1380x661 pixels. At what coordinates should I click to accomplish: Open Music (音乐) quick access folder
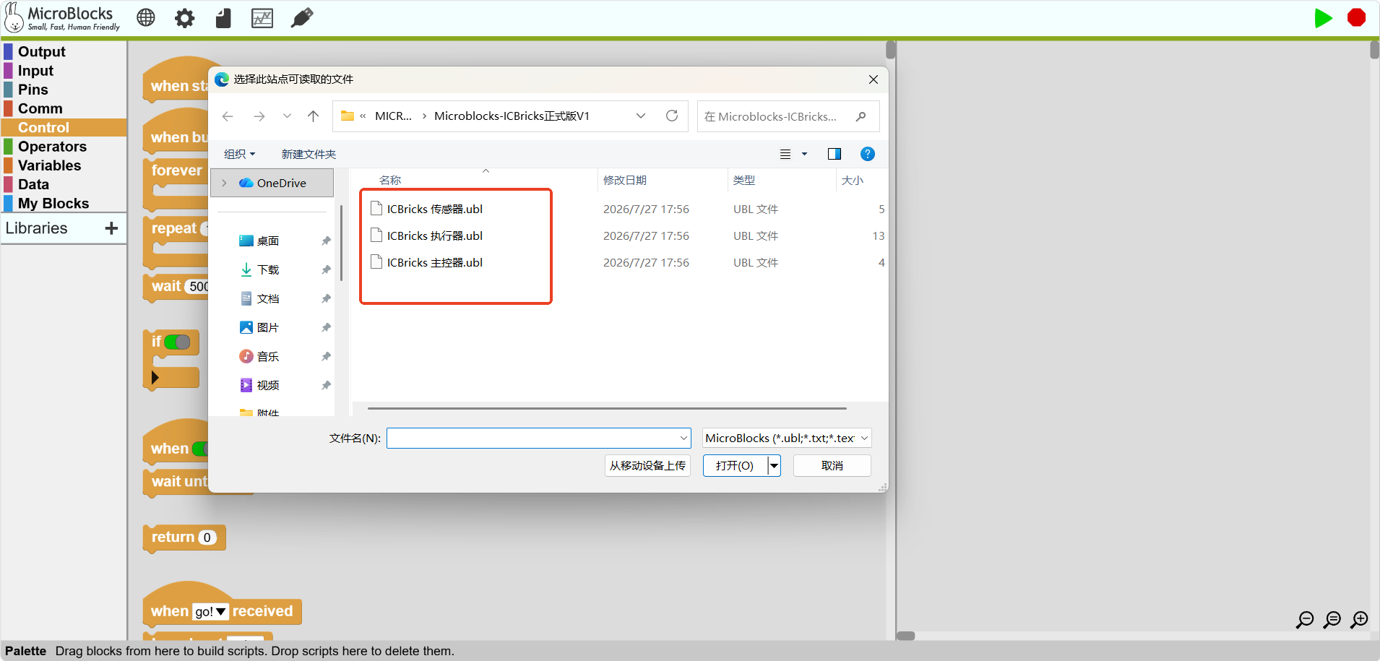tap(268, 356)
